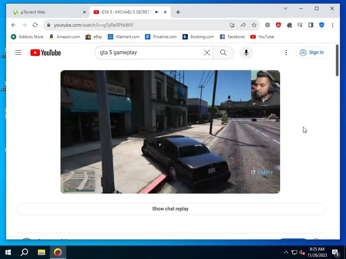
Task: Open the media controls toolbar icon
Action: click(300, 25)
